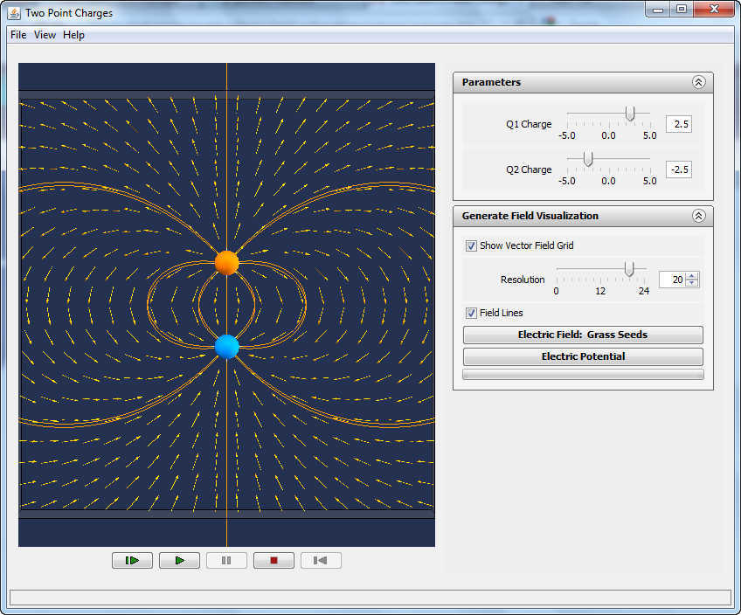Click the Q1 Charge label

[529, 124]
